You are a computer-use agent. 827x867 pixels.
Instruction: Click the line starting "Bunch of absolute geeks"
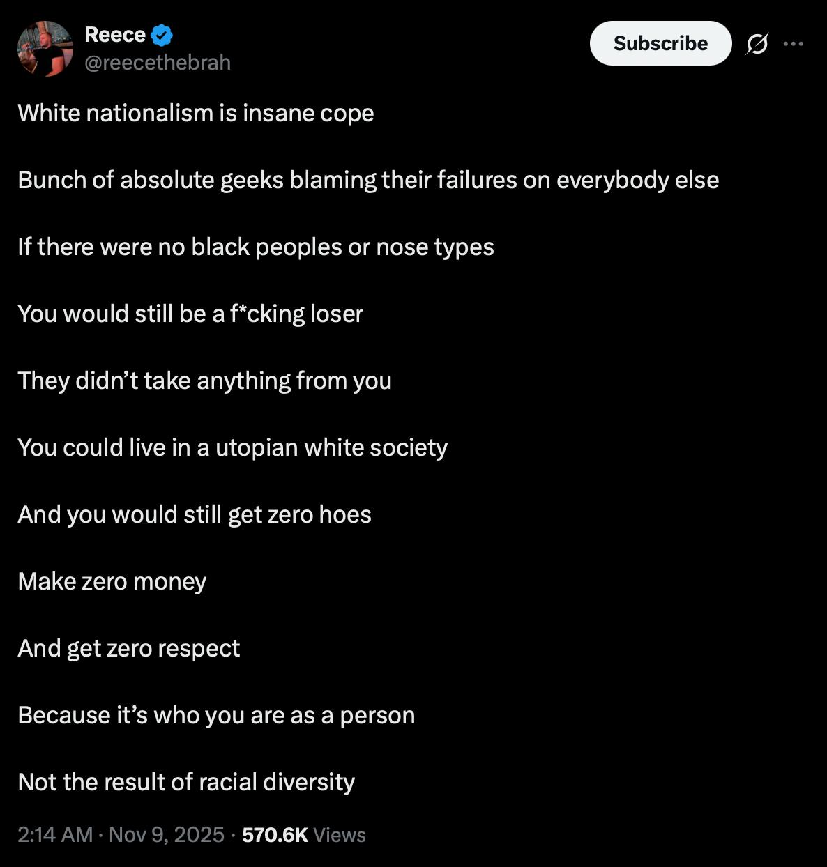click(x=368, y=180)
